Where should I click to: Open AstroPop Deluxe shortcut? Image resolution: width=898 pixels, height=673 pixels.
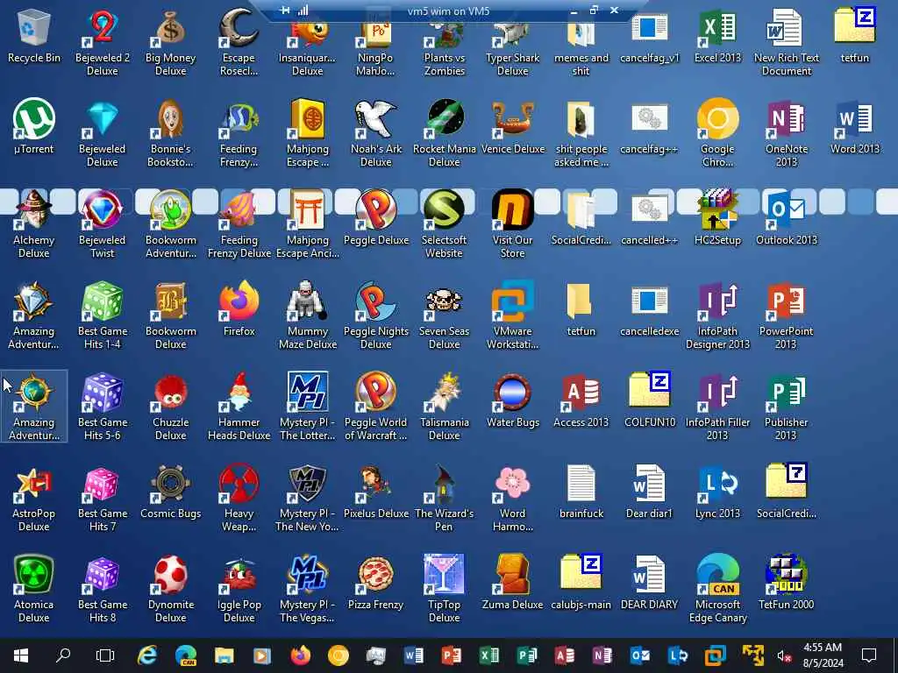pyautogui.click(x=34, y=498)
